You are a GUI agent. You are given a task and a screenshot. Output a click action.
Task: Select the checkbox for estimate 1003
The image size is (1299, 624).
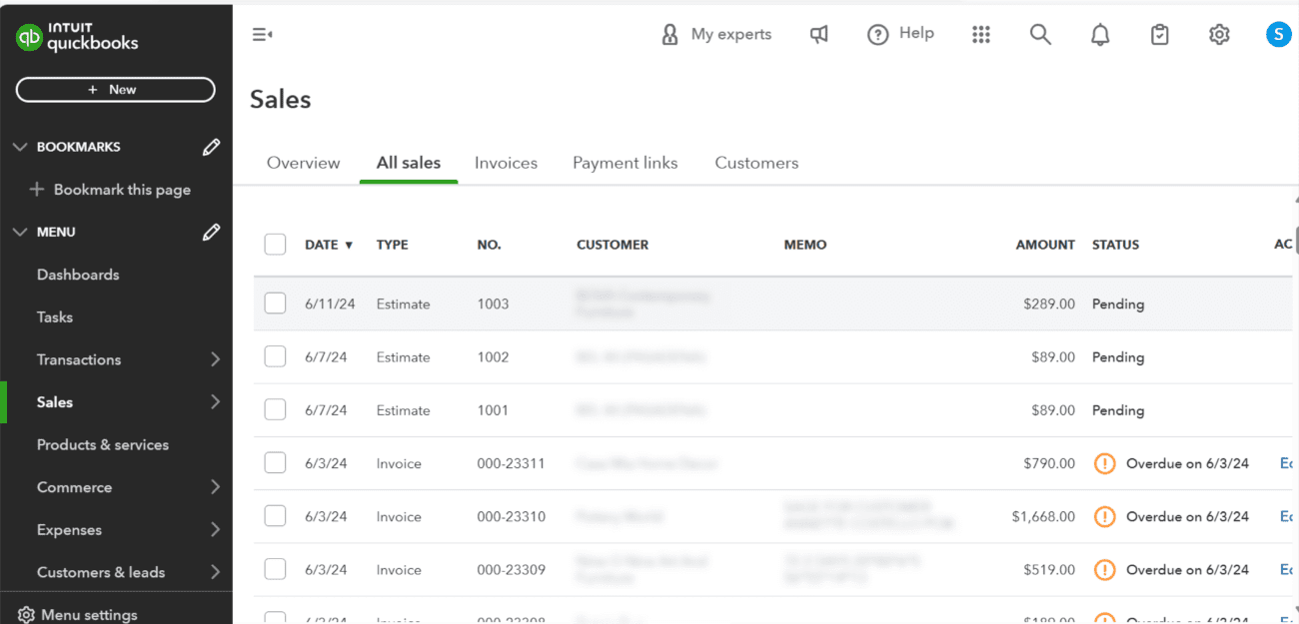tap(275, 304)
